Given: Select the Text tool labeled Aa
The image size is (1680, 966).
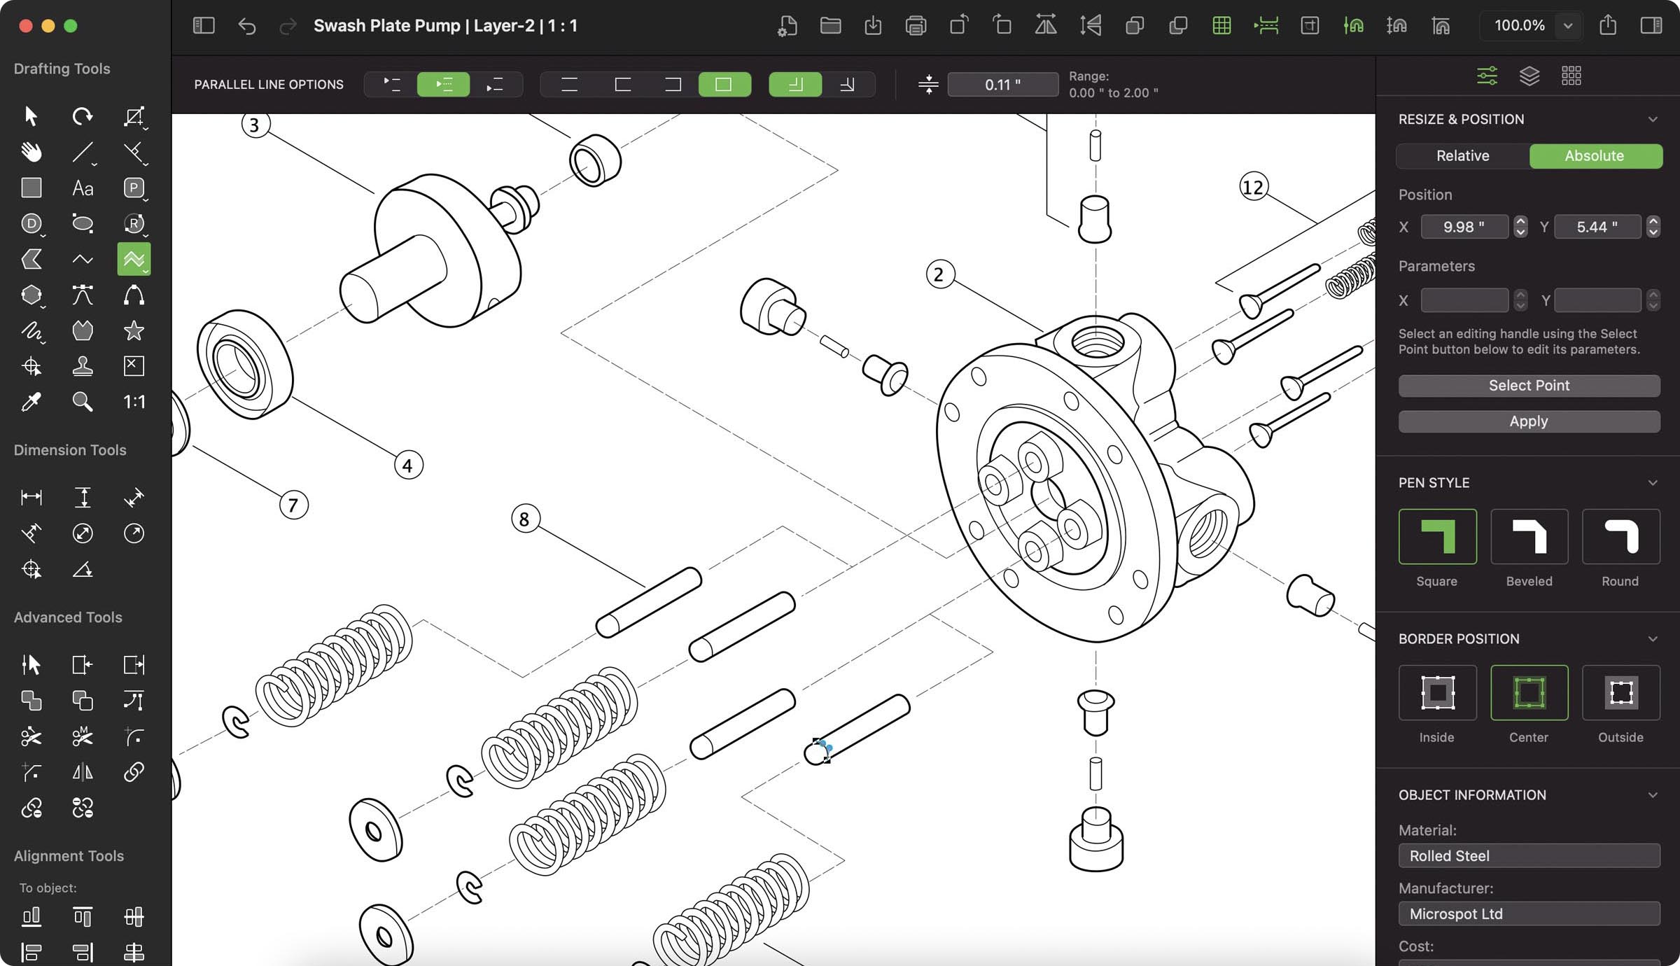Looking at the screenshot, I should click(83, 188).
